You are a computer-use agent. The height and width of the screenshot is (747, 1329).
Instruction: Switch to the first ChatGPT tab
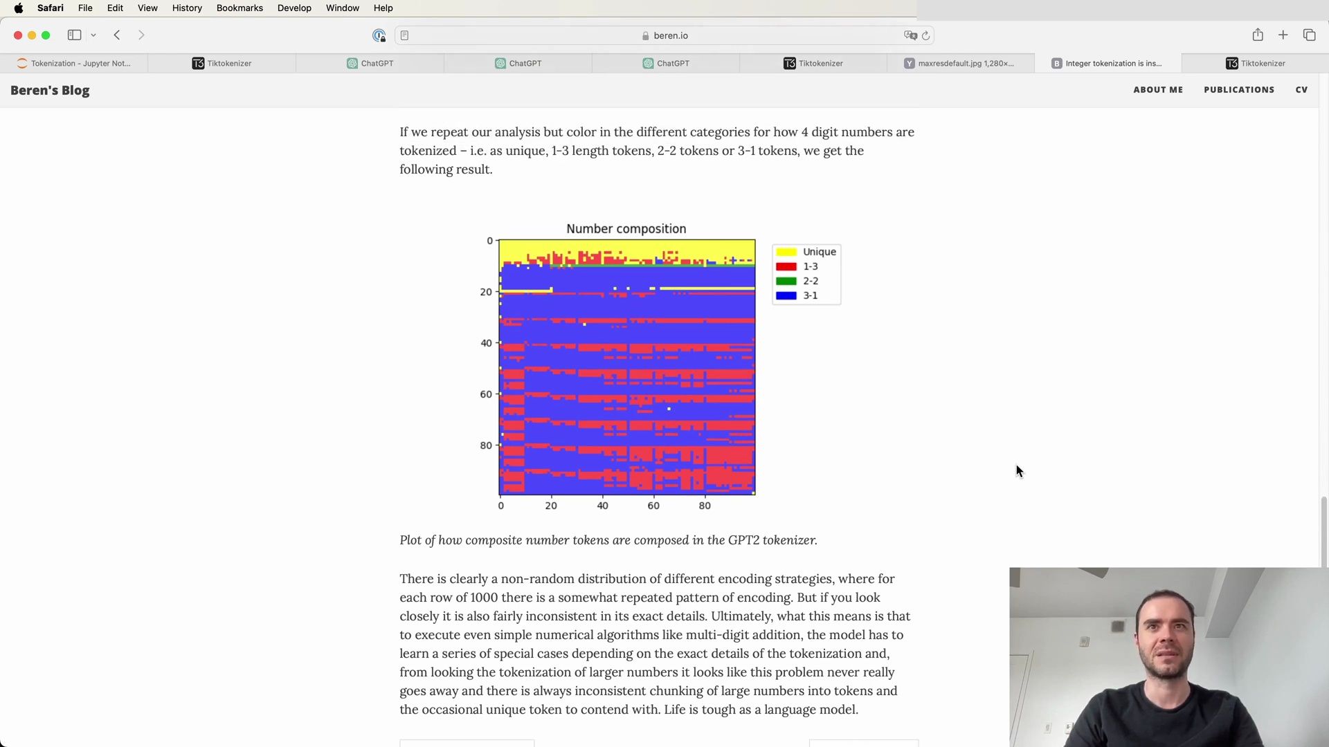click(370, 63)
